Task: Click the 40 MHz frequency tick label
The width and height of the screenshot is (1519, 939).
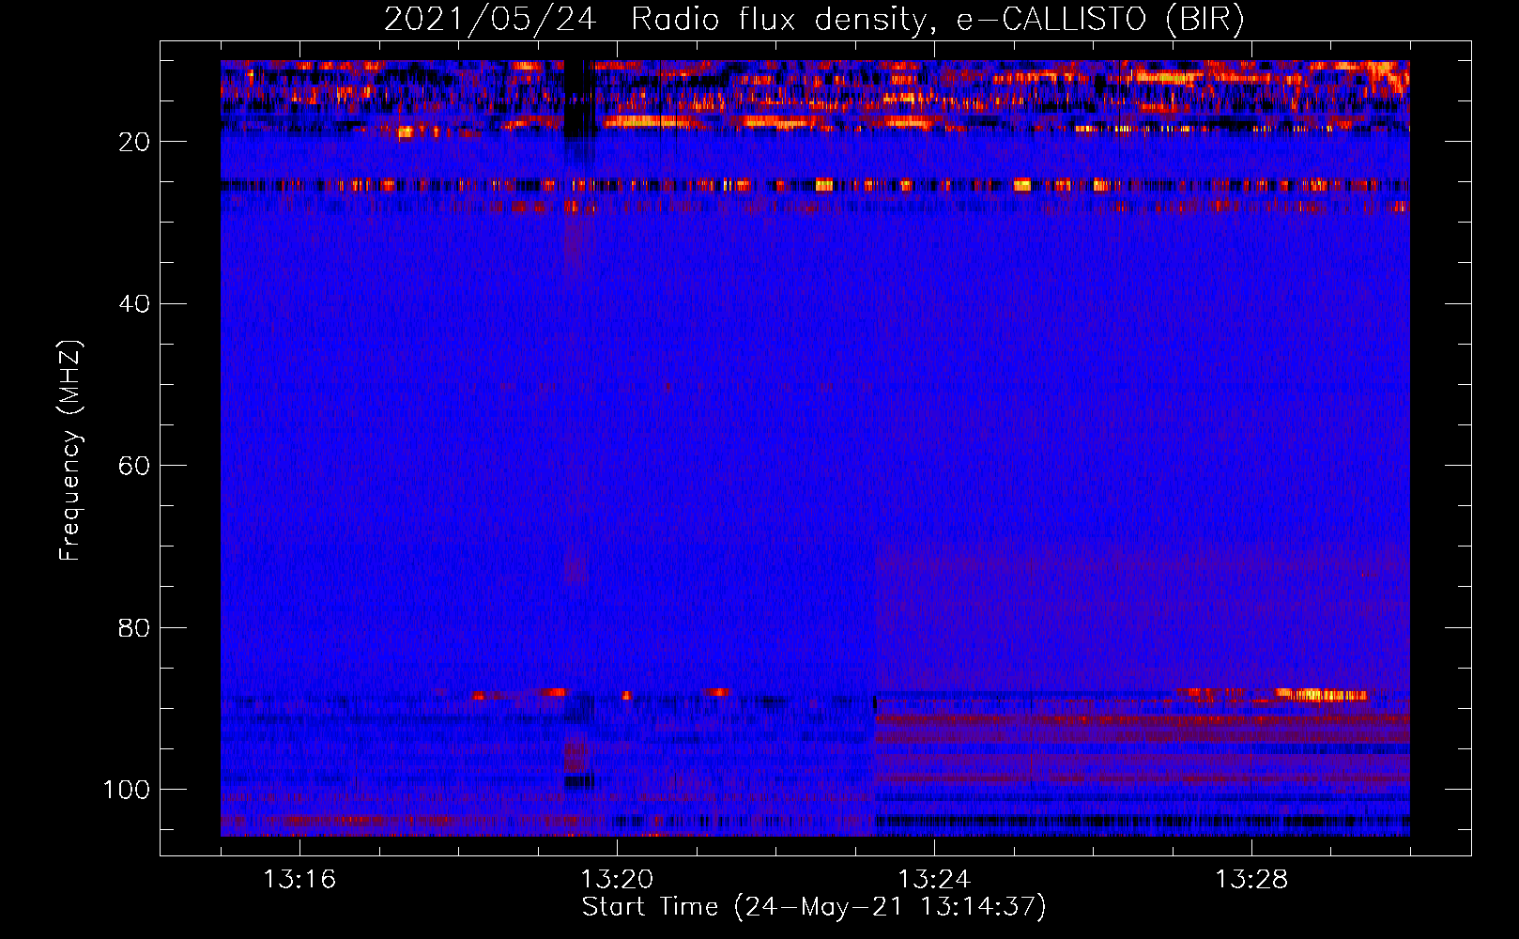Action: point(134,304)
